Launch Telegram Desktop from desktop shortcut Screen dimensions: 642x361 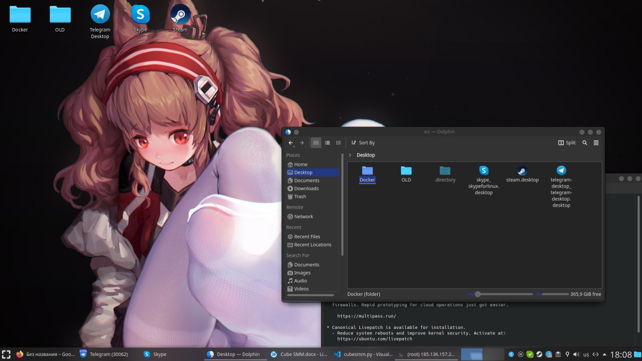[100, 22]
